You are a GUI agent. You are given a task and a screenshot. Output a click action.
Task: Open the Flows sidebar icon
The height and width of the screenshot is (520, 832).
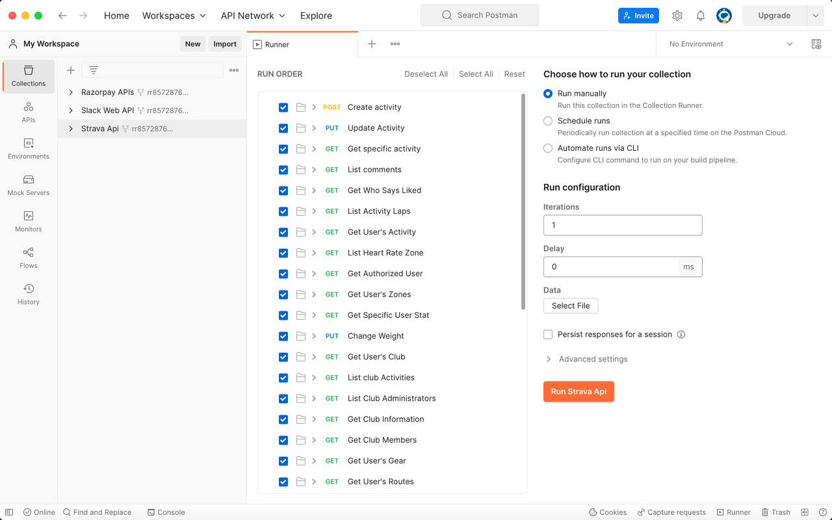coord(29,257)
